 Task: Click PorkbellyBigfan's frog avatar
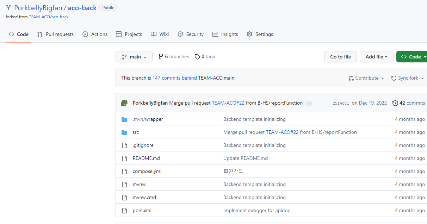click(x=124, y=103)
